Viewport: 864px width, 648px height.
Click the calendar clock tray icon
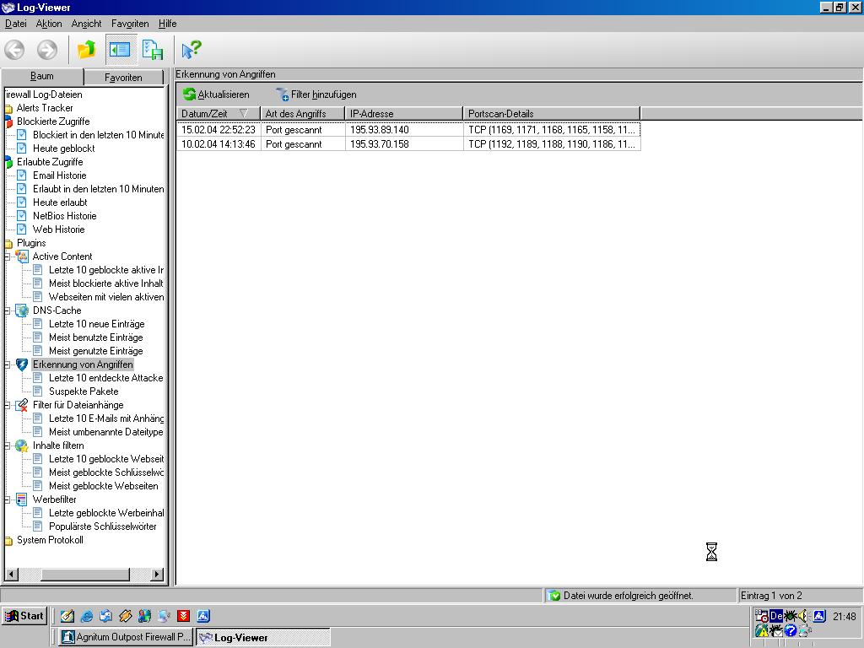click(x=762, y=616)
